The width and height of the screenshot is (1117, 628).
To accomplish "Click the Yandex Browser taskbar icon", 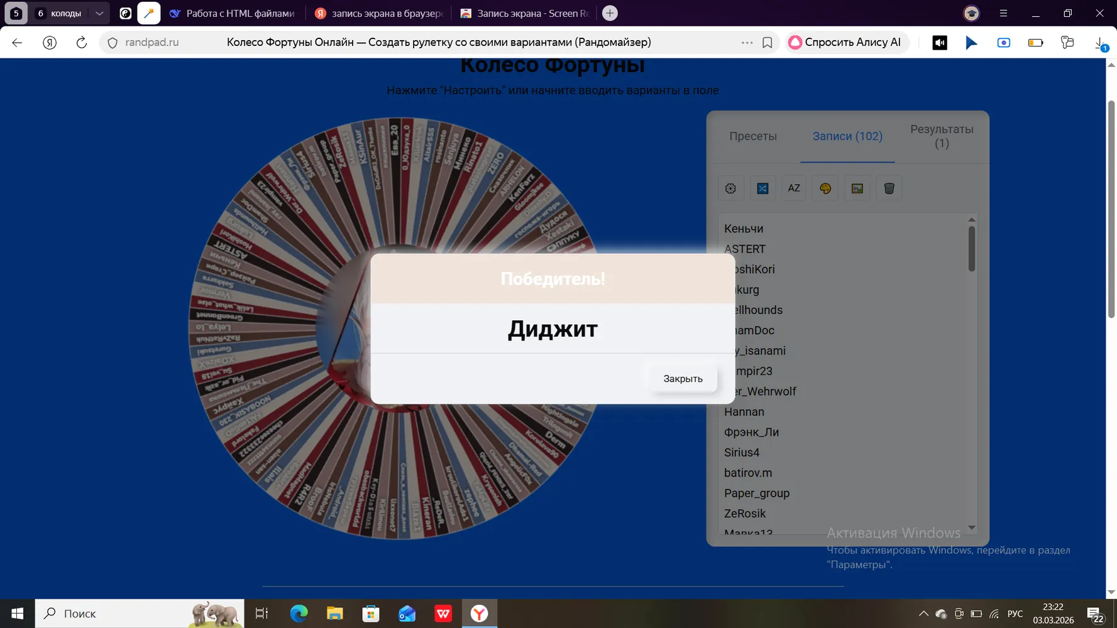I will [x=479, y=614].
